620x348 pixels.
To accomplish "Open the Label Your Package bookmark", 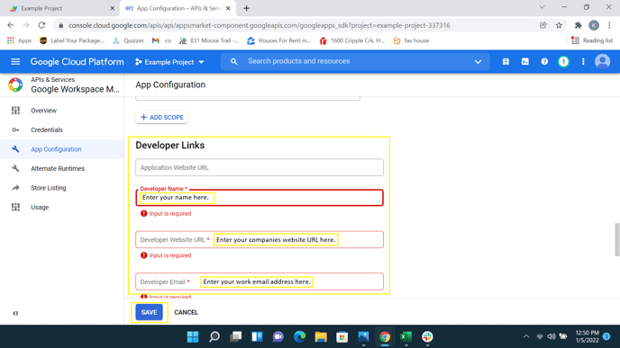I will coord(72,40).
